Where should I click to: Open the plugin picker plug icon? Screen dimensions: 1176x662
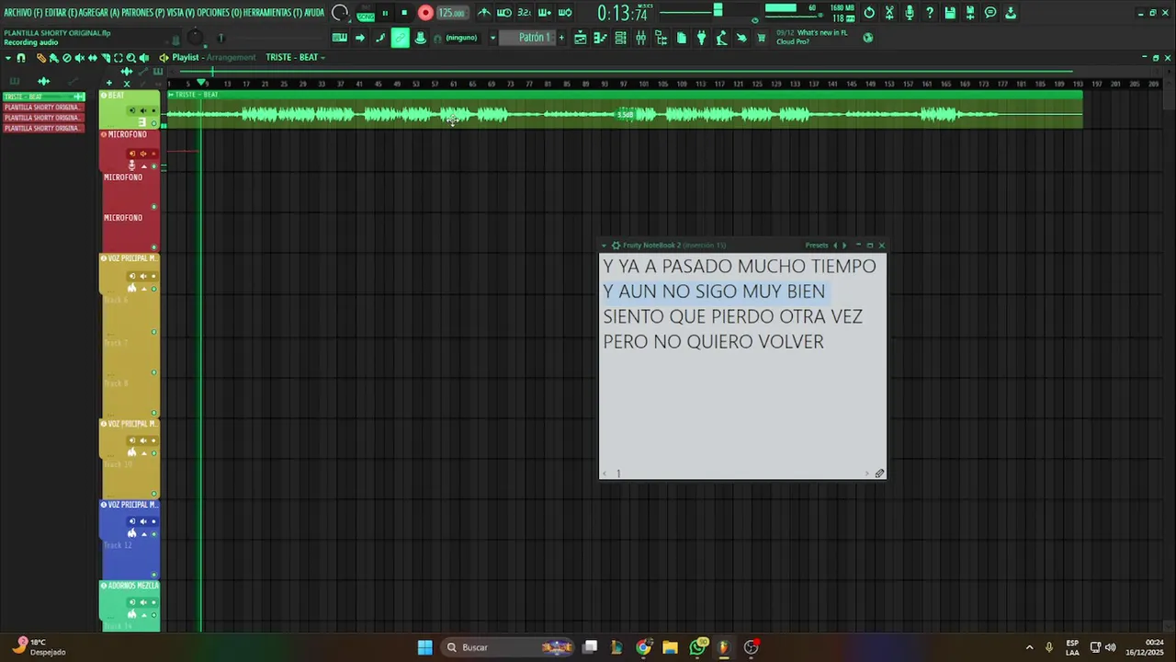point(701,38)
